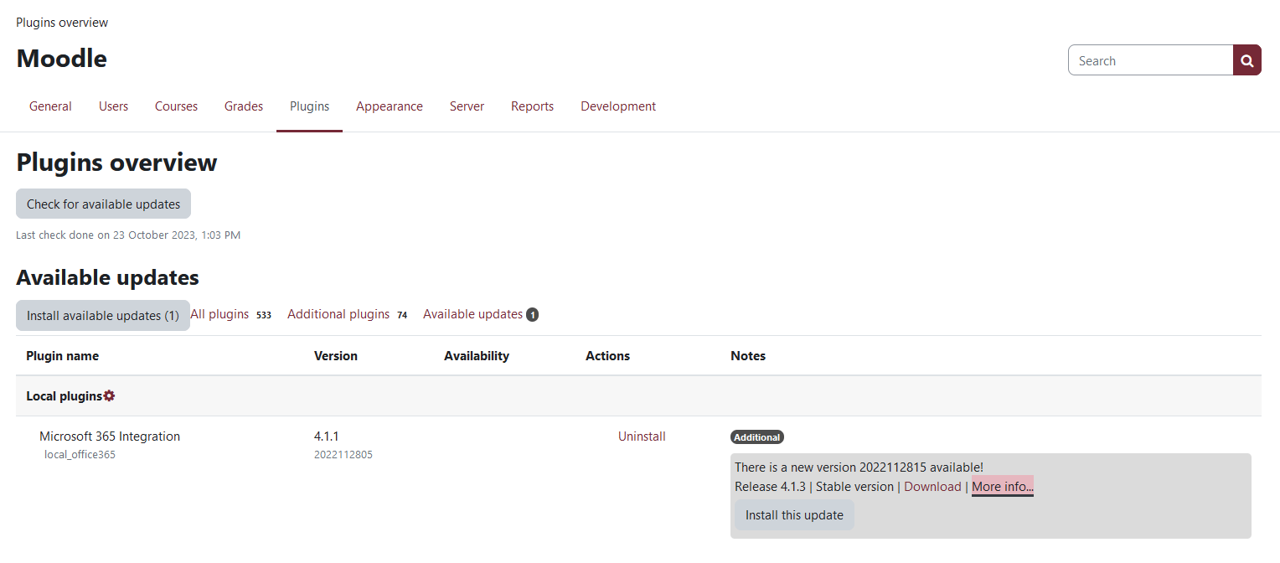Select the Grades tab
Viewport: 1280px width, 563px height.
click(244, 106)
